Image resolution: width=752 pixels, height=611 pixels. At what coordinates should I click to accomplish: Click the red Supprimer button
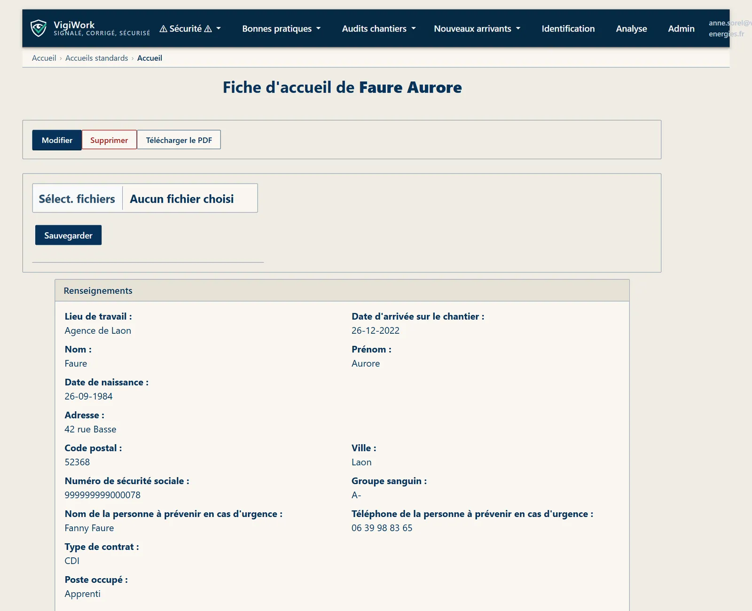[109, 140]
